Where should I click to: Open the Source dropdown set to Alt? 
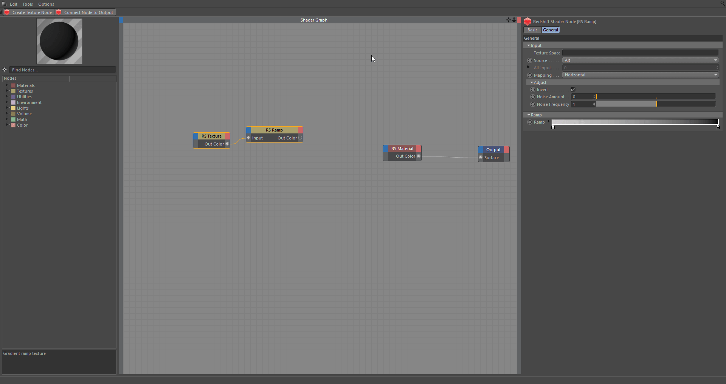[x=640, y=60]
